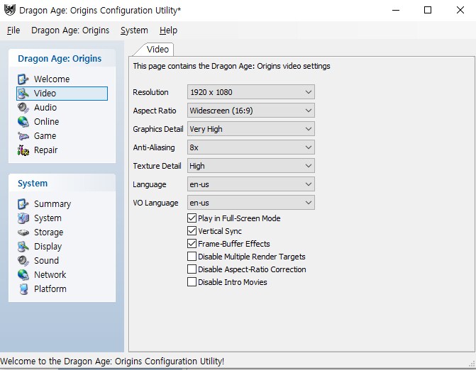Viewport: 476px width, 370px height.
Task: Click the Display monitor icon
Action: click(23, 247)
